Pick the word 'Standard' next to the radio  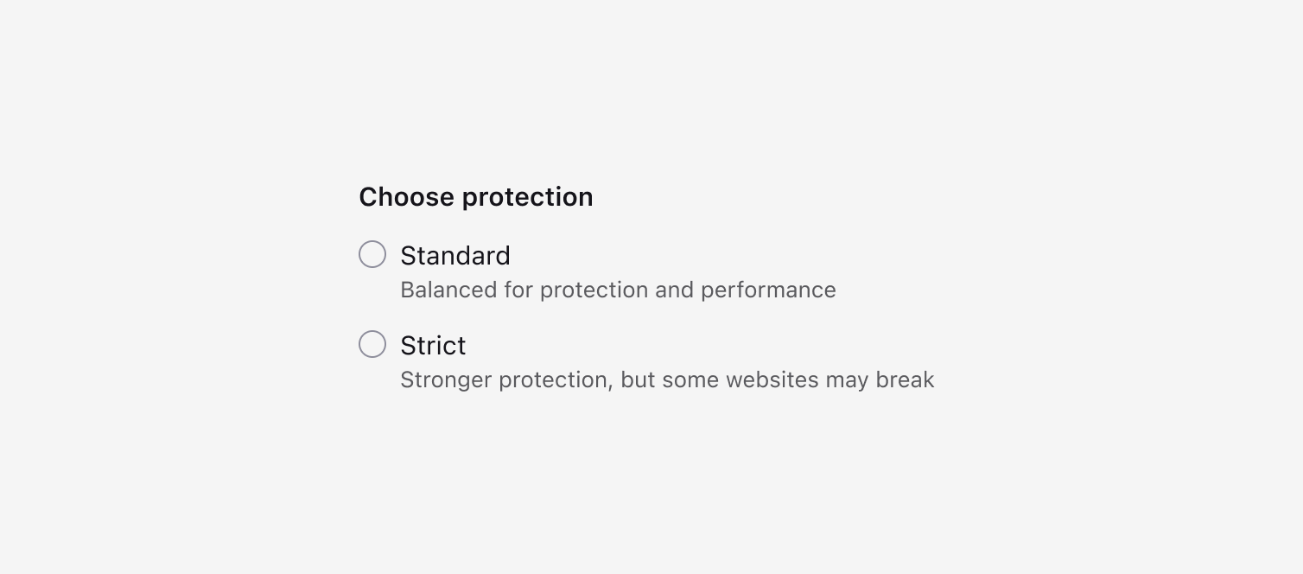(x=455, y=256)
